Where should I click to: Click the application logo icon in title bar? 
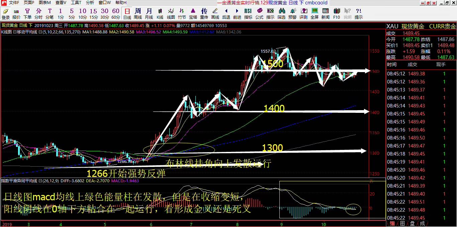point(3,3)
